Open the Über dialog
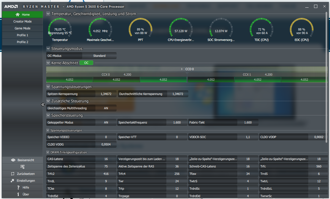Screen dimensions: 330x199 (x=23, y=194)
